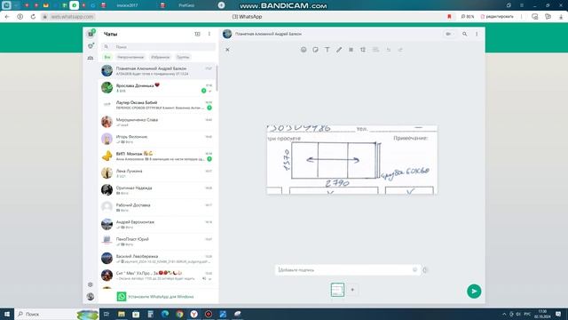The image size is (568, 320).
Task: Switch to the 'invoice2017' browser tab
Action: [x=127, y=5]
